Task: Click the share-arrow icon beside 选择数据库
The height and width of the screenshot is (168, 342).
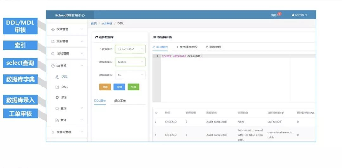Action: coord(97,37)
